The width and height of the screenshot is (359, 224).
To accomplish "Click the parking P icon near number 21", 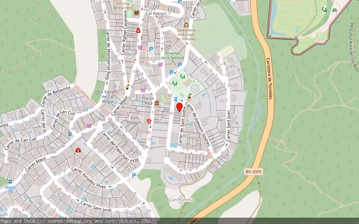I will click(x=134, y=175).
